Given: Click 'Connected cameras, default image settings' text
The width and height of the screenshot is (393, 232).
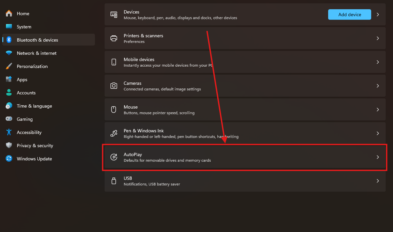Looking at the screenshot, I should [x=162, y=89].
